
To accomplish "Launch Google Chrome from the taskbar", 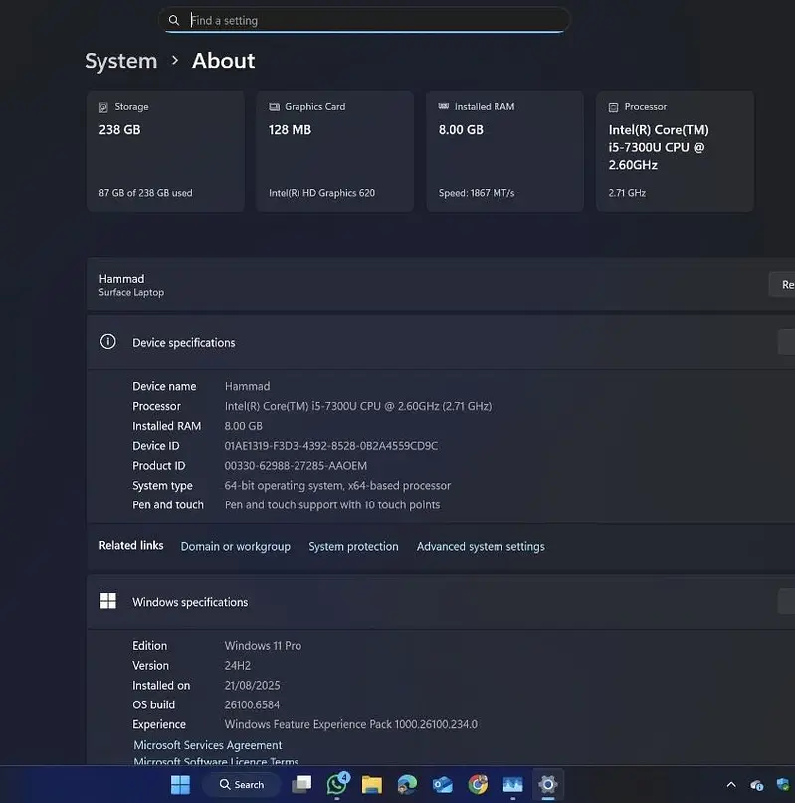I will (478, 785).
